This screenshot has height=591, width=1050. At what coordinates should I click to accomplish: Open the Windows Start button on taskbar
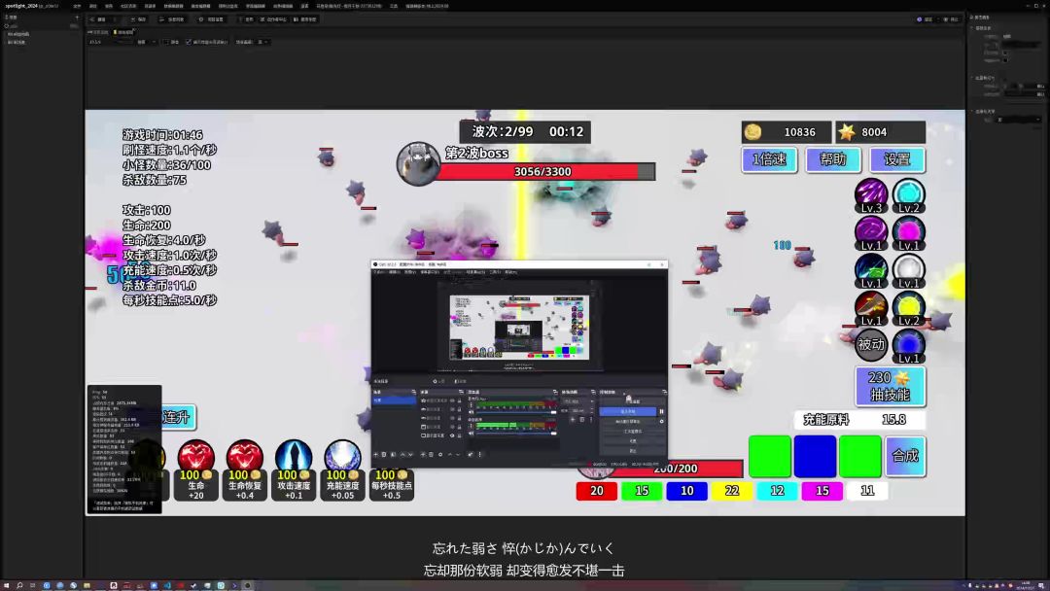pyautogui.click(x=6, y=585)
